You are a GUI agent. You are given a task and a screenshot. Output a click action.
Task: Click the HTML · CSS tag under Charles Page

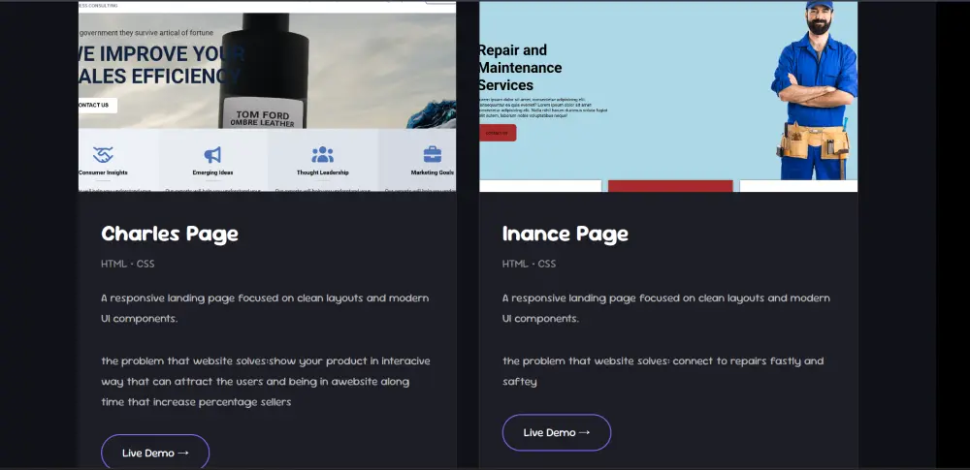click(128, 264)
